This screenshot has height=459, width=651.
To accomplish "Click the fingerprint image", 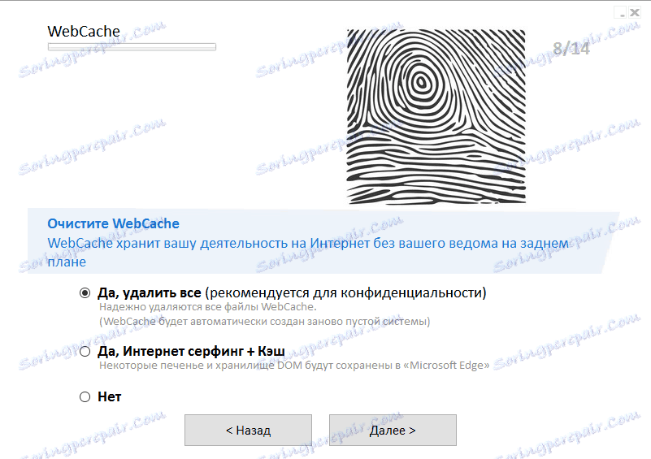I will coord(436,117).
